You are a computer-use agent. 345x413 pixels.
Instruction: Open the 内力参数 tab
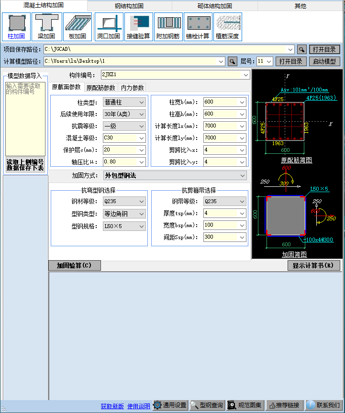coord(133,88)
